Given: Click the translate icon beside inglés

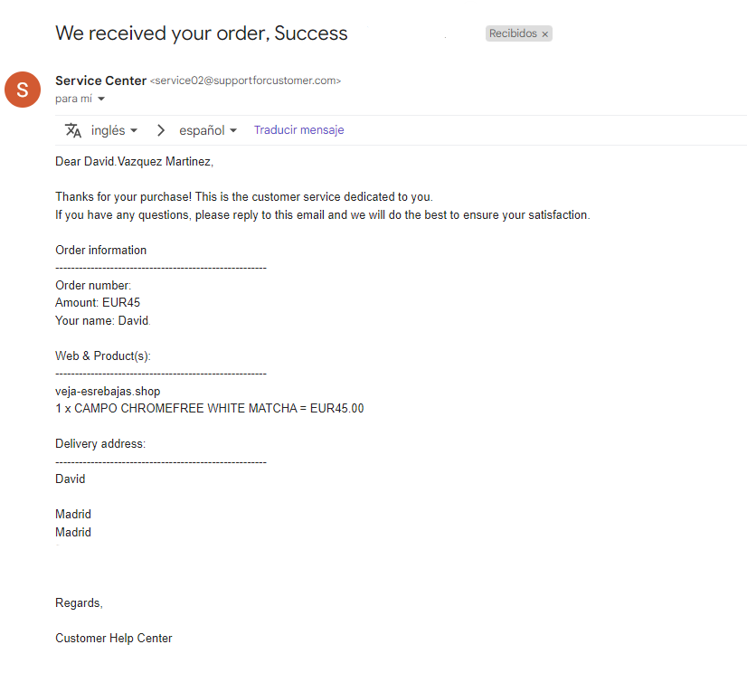Looking at the screenshot, I should [x=73, y=130].
